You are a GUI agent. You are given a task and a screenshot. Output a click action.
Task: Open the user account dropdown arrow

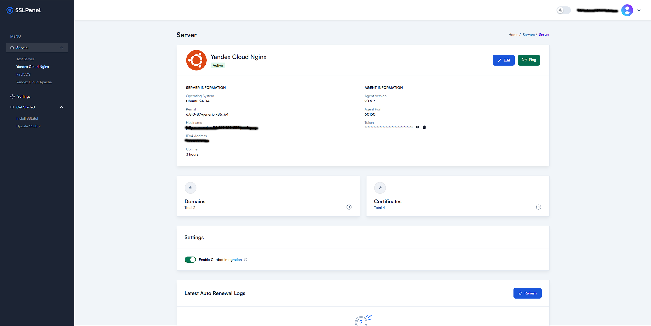[x=639, y=10]
